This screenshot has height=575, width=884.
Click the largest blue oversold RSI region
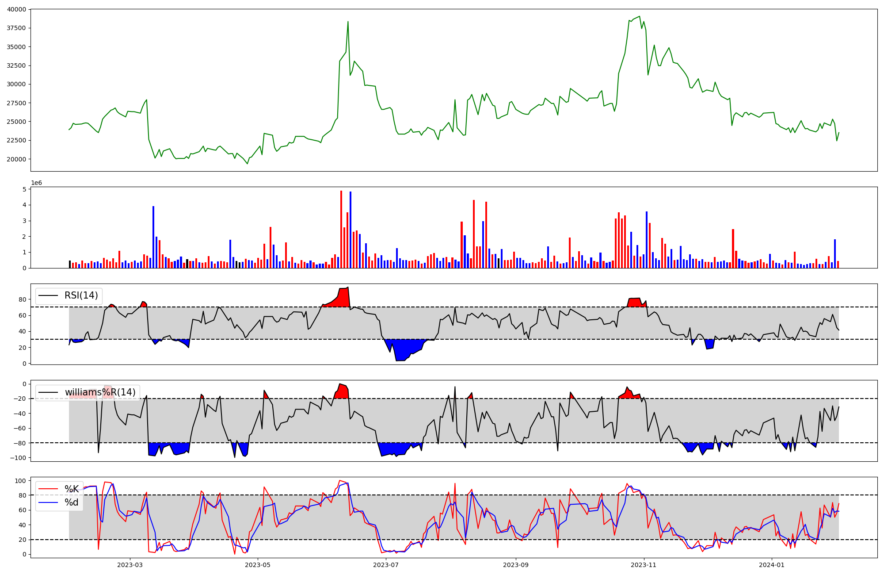coord(402,348)
